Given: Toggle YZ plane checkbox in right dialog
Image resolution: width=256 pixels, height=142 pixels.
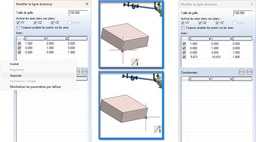Looking at the screenshot, I should click(x=217, y=23).
